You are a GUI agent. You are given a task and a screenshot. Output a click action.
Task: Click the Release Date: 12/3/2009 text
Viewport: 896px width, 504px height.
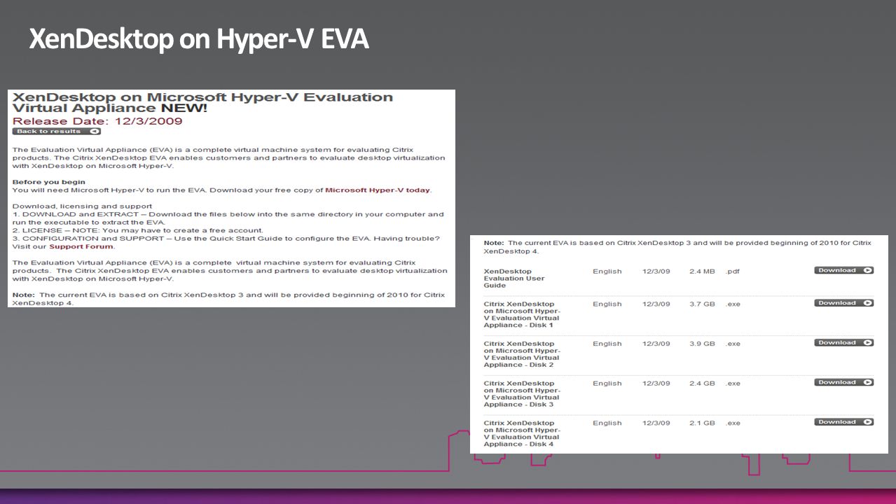click(x=97, y=121)
